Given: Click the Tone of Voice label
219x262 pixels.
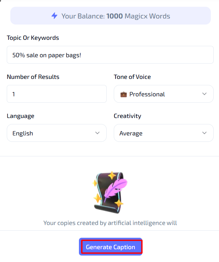Looking at the screenshot, I should pos(132,77).
